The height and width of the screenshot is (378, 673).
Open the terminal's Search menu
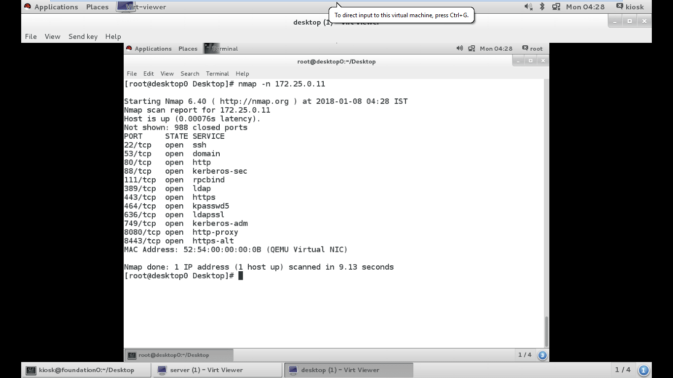point(190,74)
